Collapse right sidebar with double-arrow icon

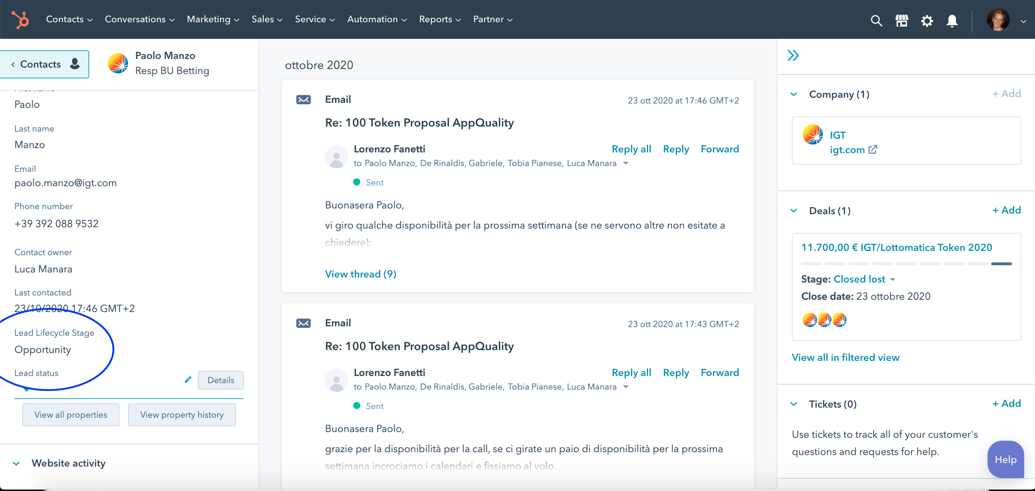click(x=793, y=55)
